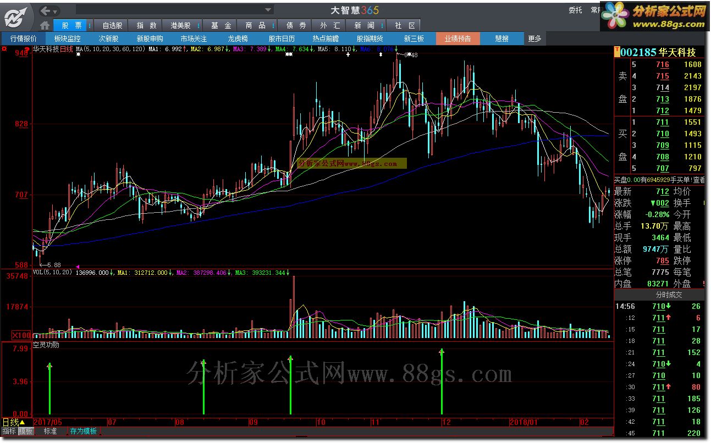Click the 14:56 trade row
This screenshot has width=711, height=443.
[659, 306]
